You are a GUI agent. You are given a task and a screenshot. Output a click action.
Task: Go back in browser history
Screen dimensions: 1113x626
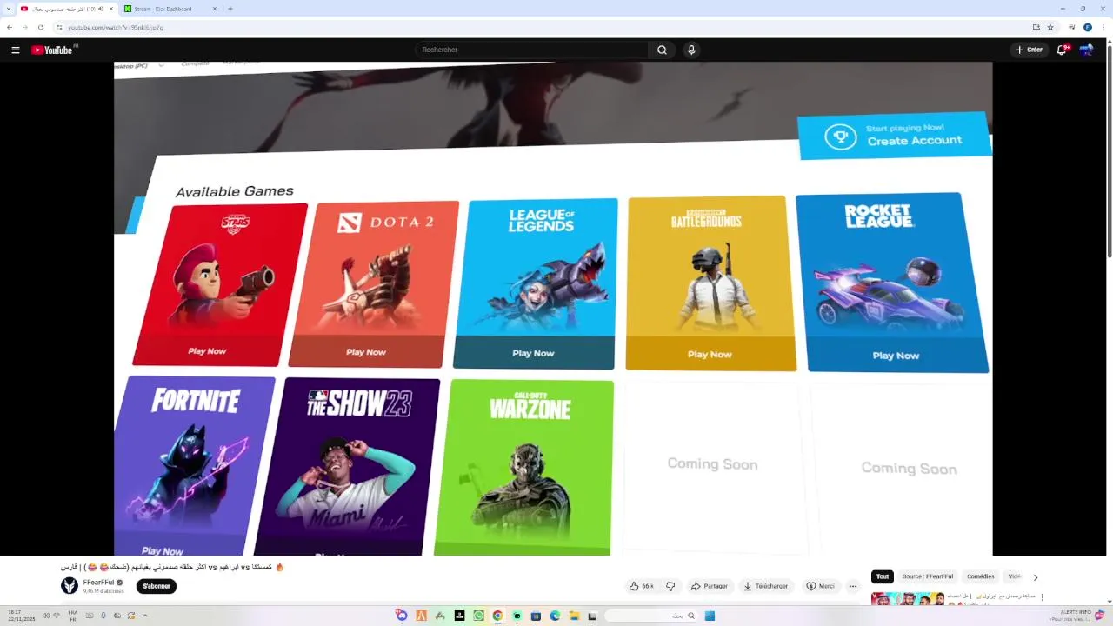(x=10, y=27)
